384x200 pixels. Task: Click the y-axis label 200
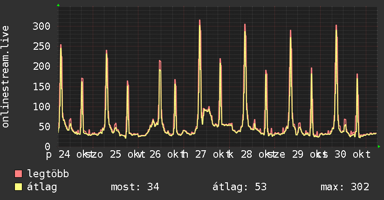coord(41,66)
